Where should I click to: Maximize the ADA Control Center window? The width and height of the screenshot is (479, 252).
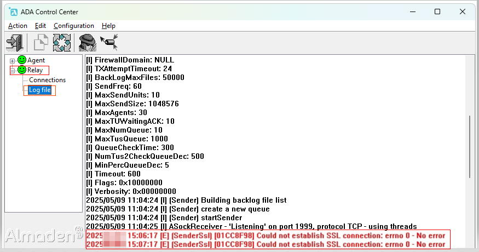[437, 12]
